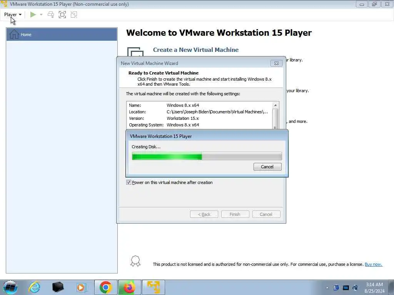Open Windows Media Player from taskbar
This screenshot has height=295, width=394.
[x=81, y=287]
